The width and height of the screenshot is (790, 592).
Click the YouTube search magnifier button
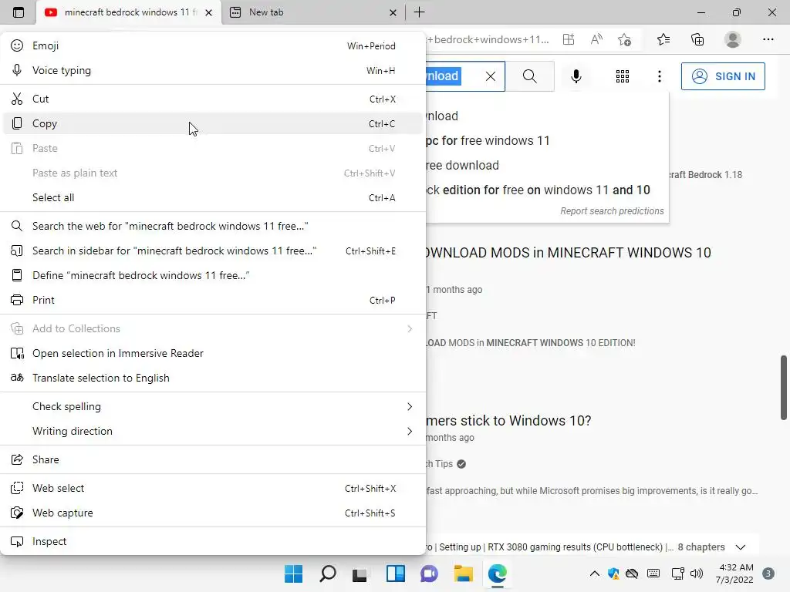point(529,76)
